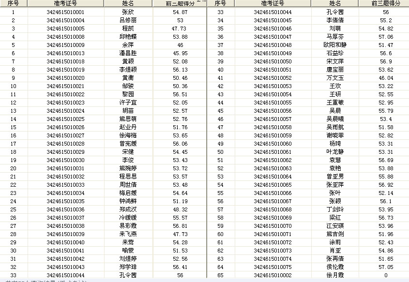Select the name 李倩倩

335,20
